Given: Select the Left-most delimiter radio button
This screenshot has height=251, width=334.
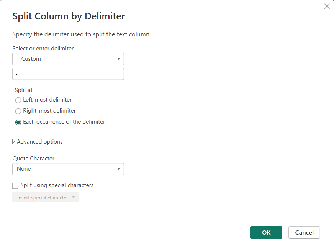Looking at the screenshot, I should pyautogui.click(x=18, y=100).
